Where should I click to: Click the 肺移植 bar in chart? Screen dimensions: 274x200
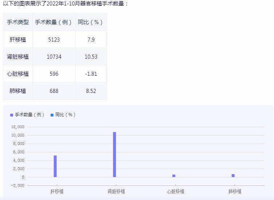point(233,176)
